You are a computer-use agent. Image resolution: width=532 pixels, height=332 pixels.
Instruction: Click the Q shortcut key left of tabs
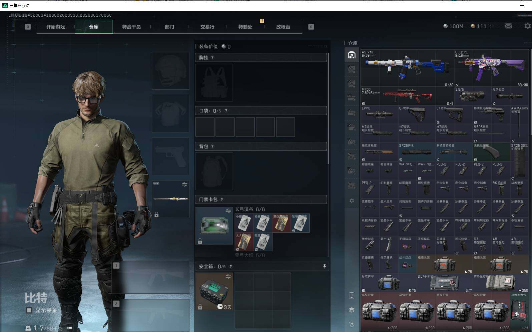[28, 27]
